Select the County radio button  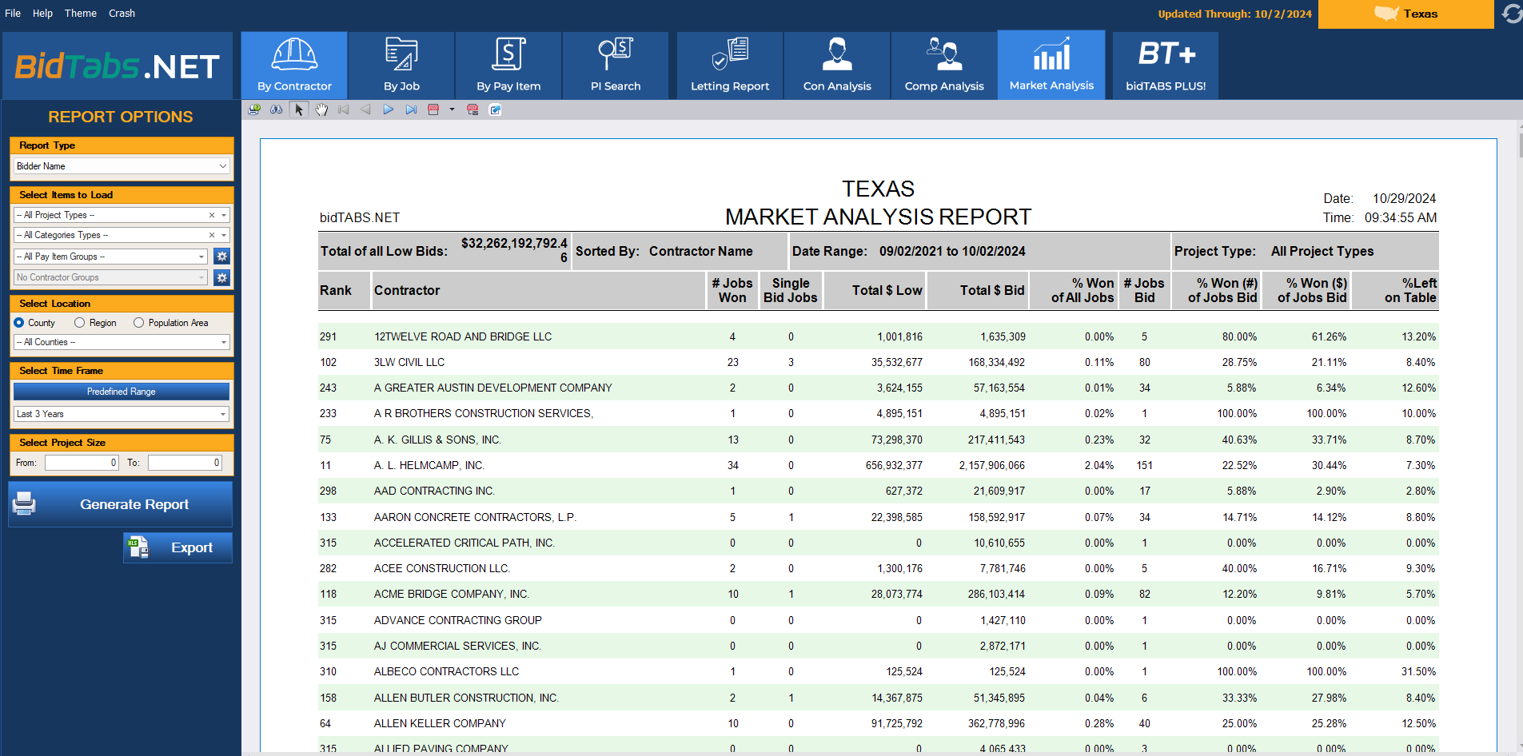coord(19,323)
